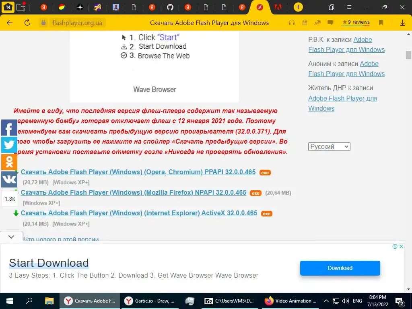
Task: Open a new tab with the plus button
Action: 298,7
